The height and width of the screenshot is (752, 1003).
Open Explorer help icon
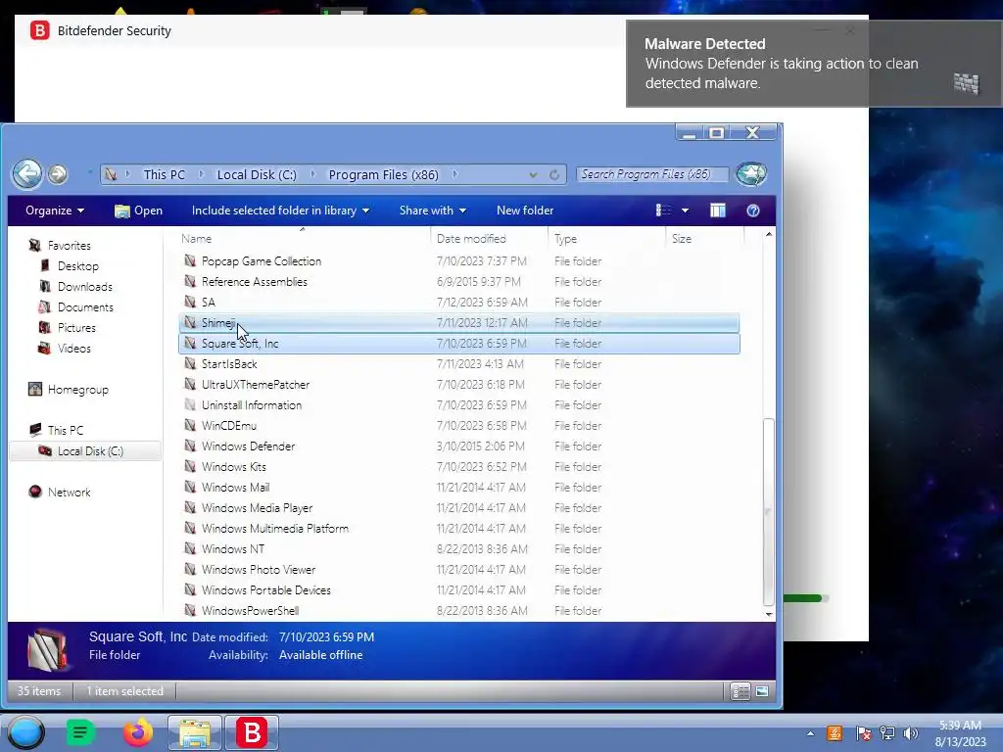(753, 211)
